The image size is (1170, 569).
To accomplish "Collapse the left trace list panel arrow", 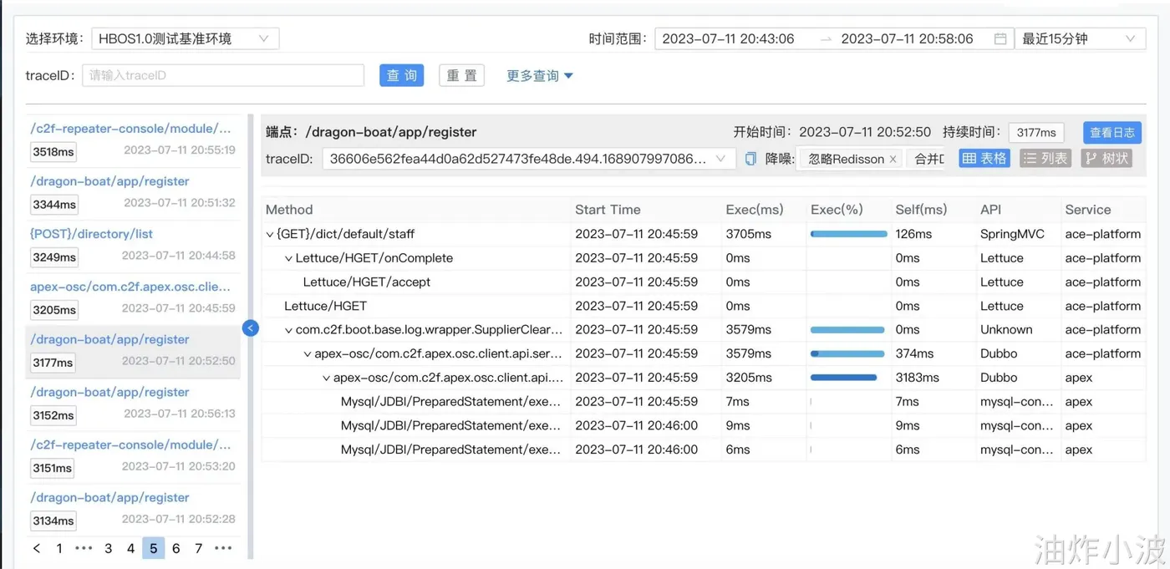I will pos(251,328).
